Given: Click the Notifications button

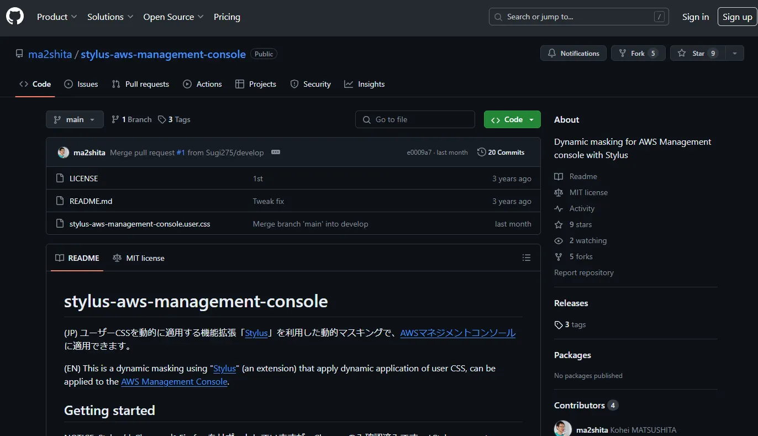Looking at the screenshot, I should [x=573, y=54].
